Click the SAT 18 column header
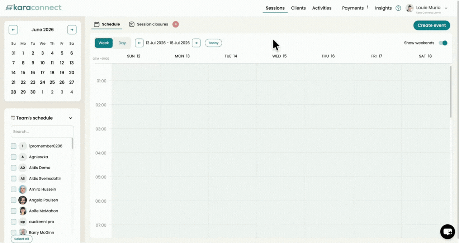 tap(425, 56)
